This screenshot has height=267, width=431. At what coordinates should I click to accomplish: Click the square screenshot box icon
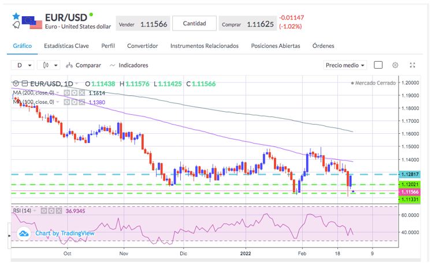point(378,65)
